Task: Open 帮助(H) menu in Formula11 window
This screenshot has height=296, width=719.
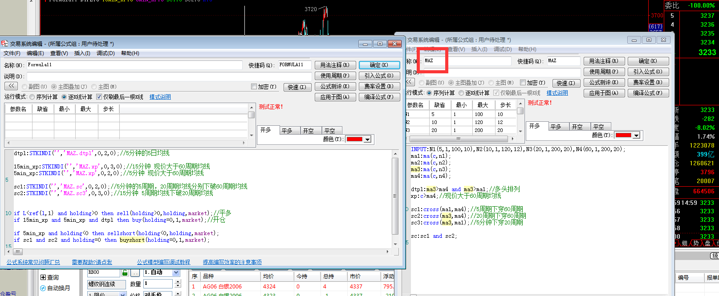Action: pos(130,53)
